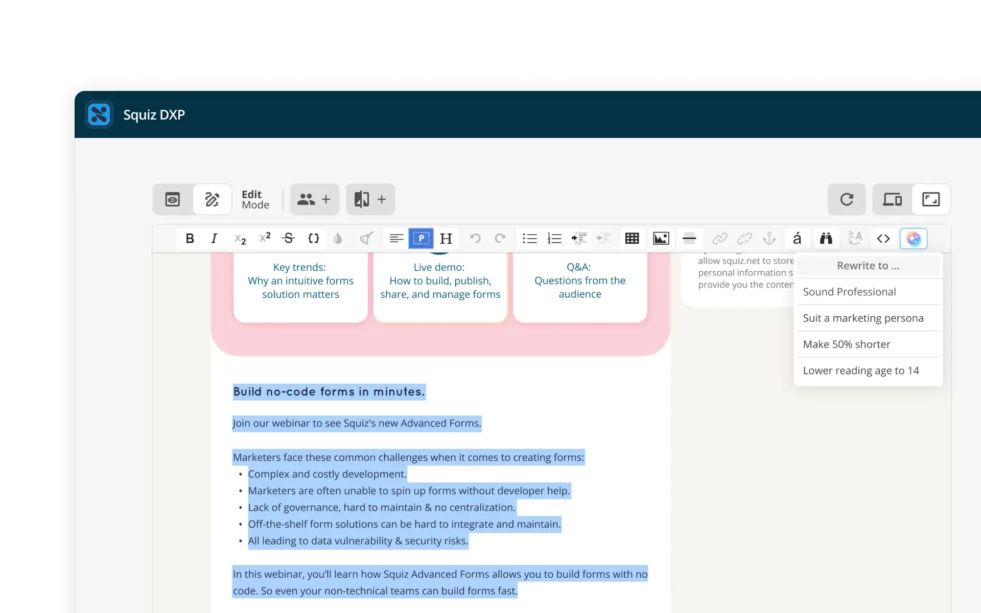Insert a bulleted list
Viewport: 981px width, 613px height.
click(x=530, y=239)
